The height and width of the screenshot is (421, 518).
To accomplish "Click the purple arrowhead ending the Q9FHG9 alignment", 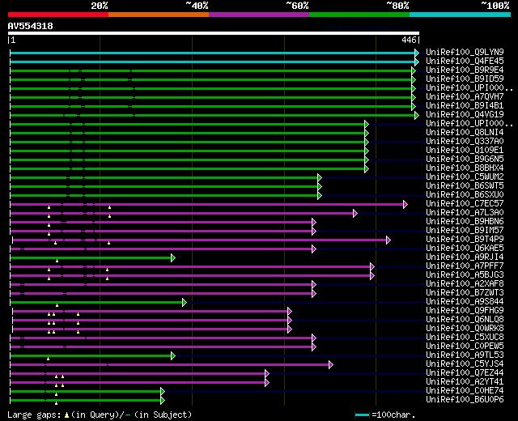I will point(290,311).
